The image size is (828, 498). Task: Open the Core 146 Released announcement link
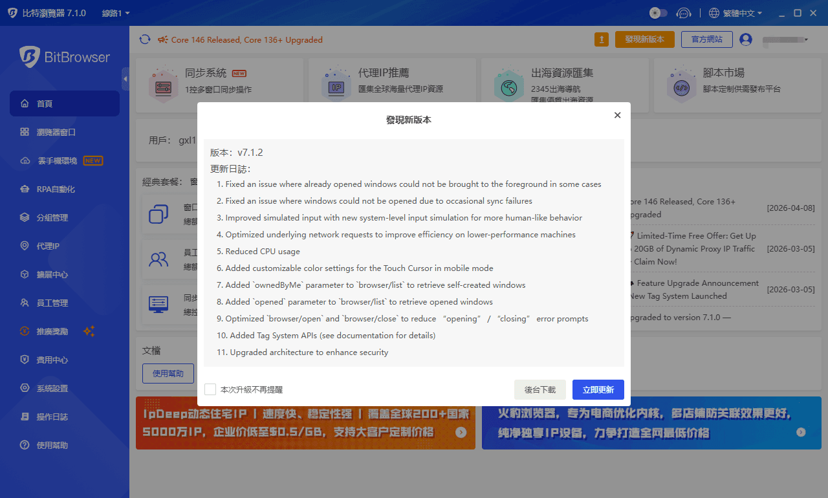tap(246, 39)
